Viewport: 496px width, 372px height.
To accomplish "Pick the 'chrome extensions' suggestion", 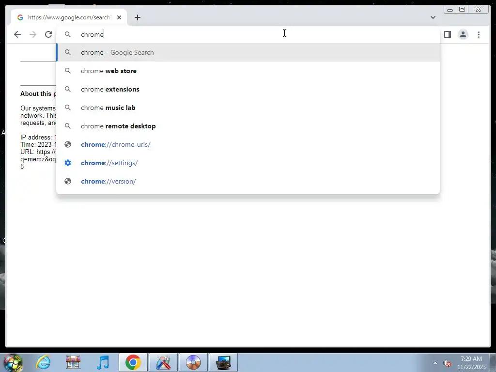I will 248,89.
